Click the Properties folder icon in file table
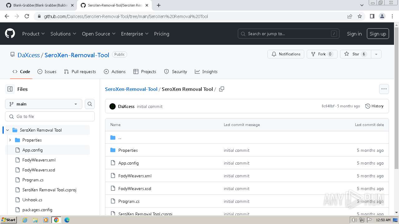The image size is (399, 224). point(113,150)
